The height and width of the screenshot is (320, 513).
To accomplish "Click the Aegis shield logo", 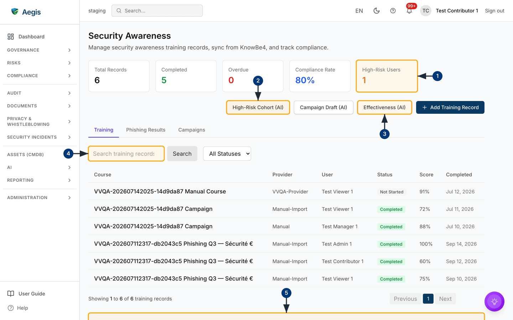I will point(15,12).
